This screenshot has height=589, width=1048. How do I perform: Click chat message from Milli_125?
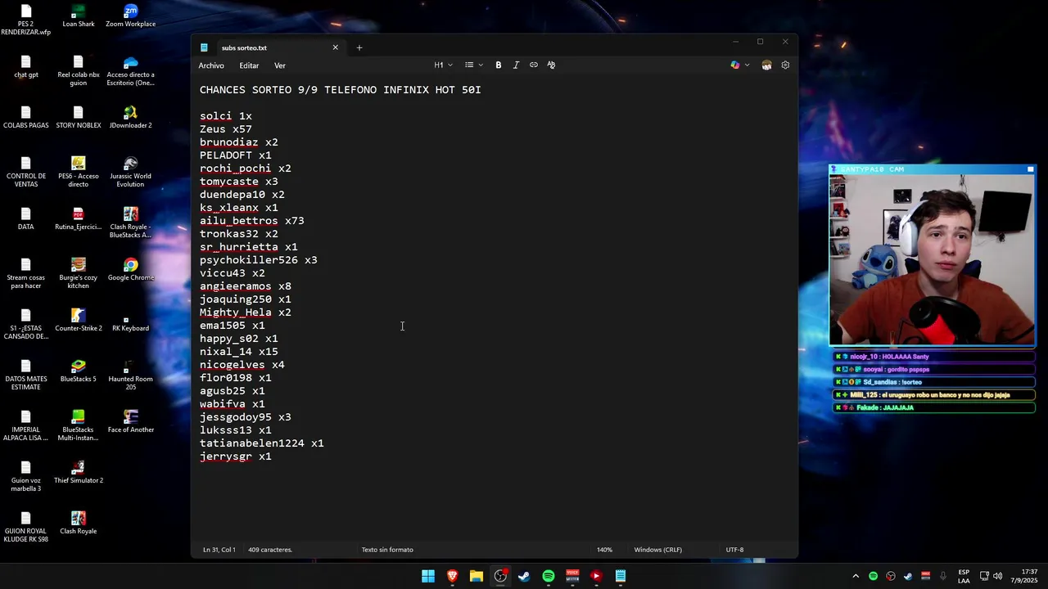pos(933,395)
